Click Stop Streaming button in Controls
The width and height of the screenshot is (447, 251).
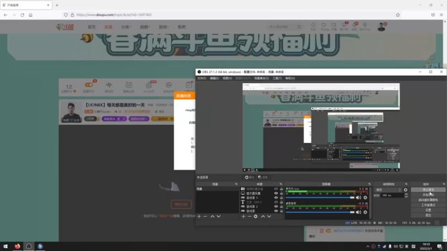click(428, 190)
